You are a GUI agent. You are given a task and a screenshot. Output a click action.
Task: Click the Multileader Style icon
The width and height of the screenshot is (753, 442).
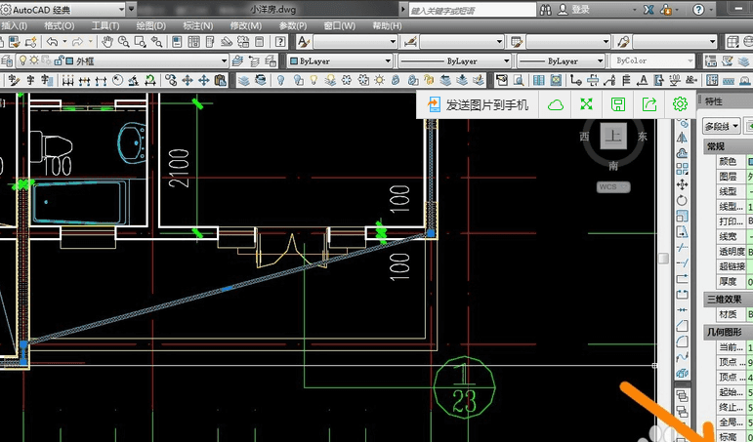[624, 42]
